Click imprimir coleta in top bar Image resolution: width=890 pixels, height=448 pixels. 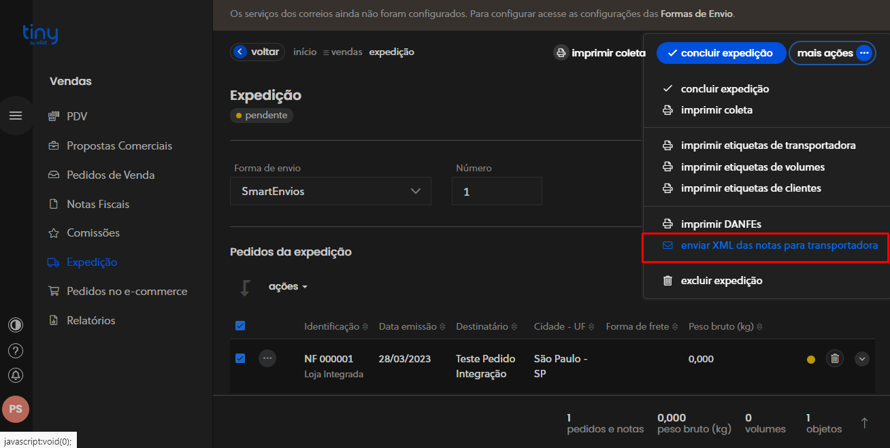(599, 52)
